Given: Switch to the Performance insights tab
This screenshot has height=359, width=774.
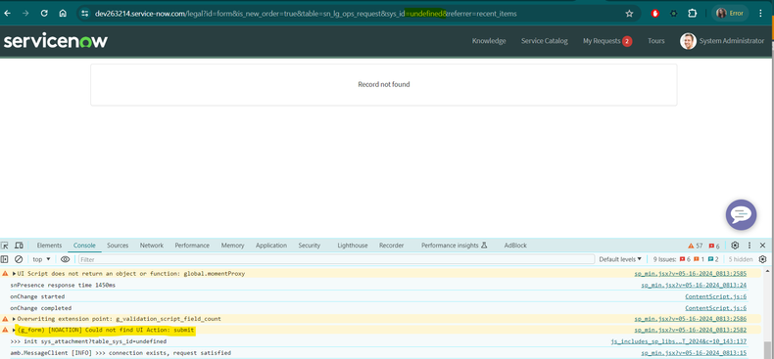Looking at the screenshot, I should coord(455,246).
